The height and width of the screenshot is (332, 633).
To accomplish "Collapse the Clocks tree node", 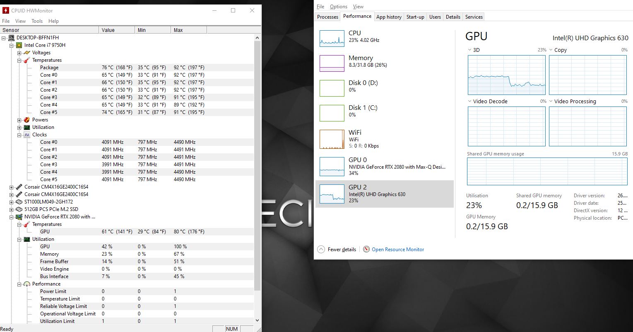I will point(19,135).
